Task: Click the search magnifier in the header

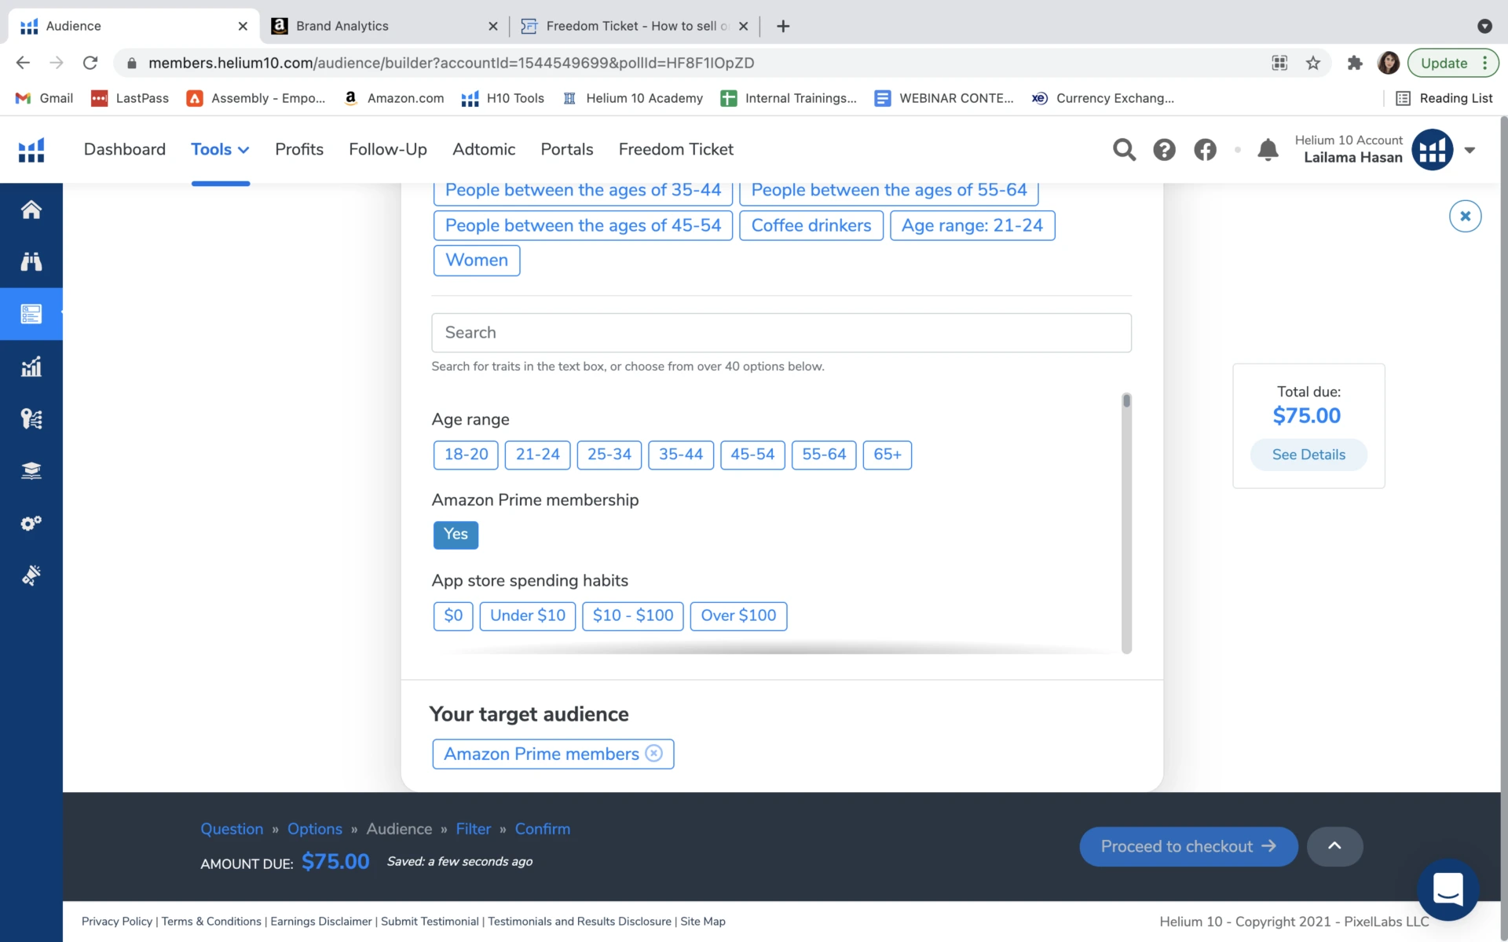Action: coord(1124,149)
